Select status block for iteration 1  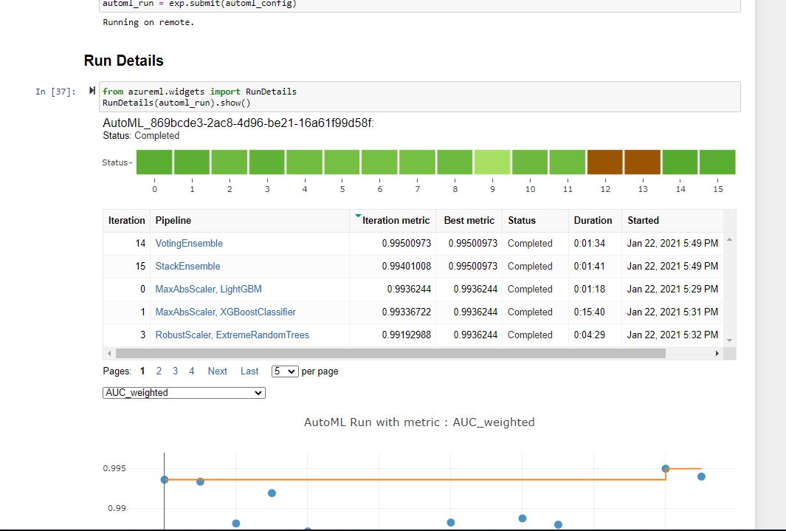click(x=192, y=162)
